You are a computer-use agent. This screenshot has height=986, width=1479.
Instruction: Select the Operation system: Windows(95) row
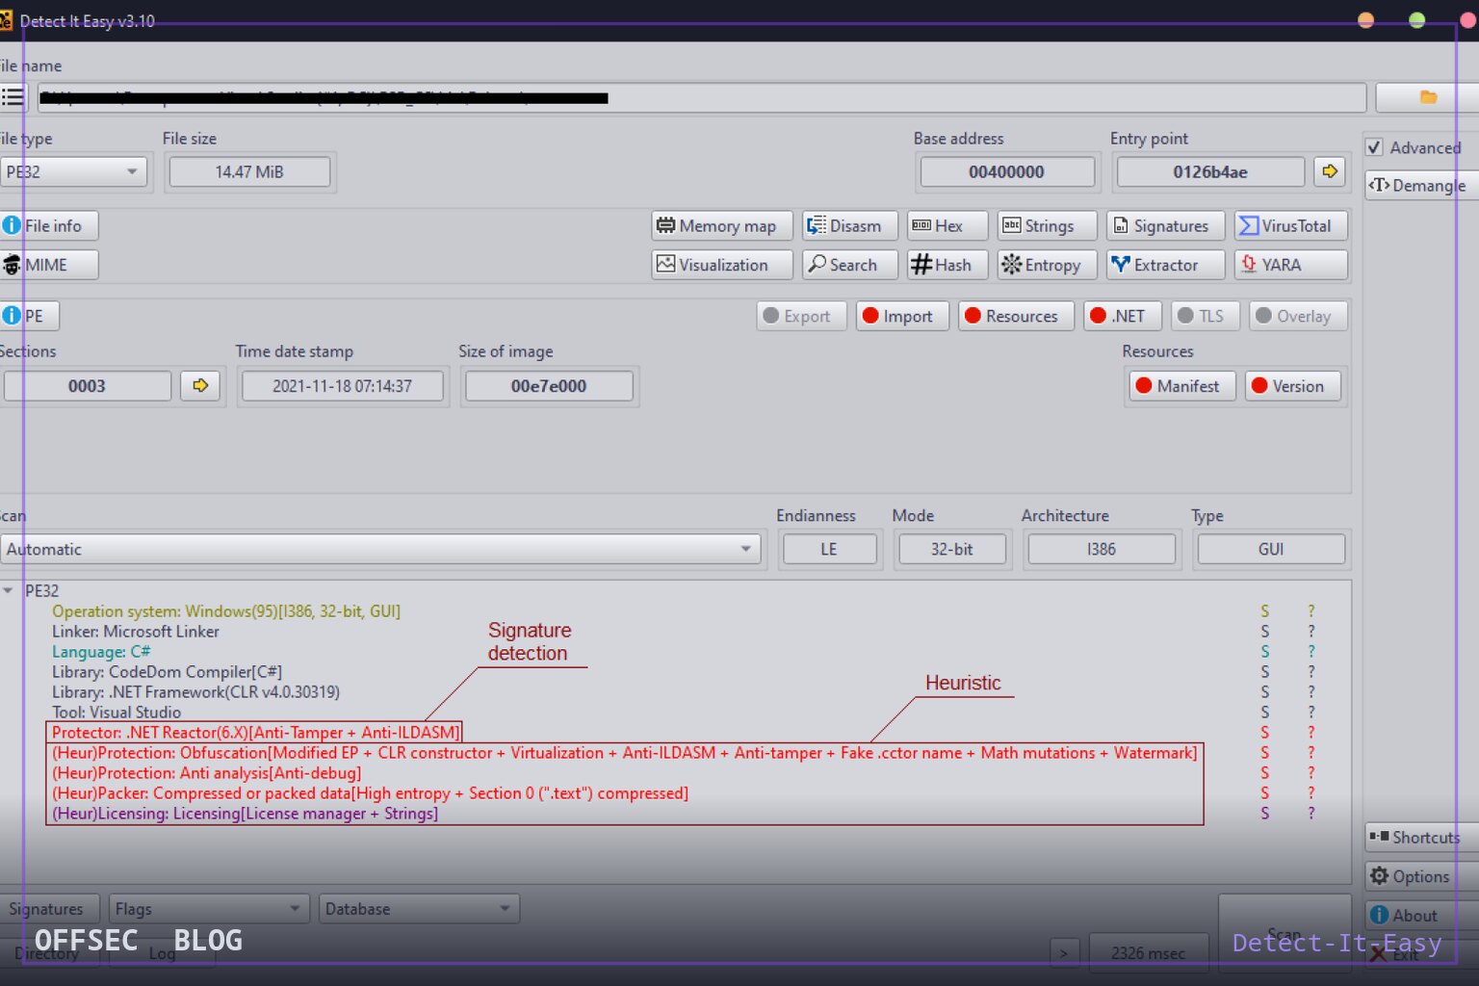(226, 610)
